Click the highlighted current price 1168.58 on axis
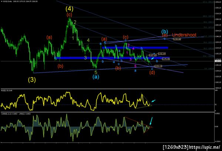This screenshot has height=151, width=222. (x=217, y=61)
